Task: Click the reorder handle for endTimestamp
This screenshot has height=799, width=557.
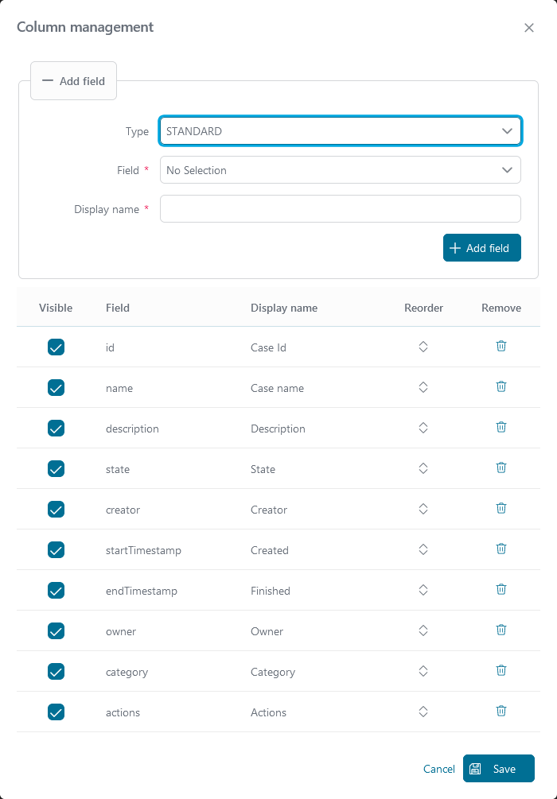Action: pos(423,590)
